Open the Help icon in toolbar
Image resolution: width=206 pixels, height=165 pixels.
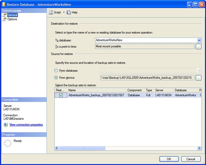tap(69, 12)
